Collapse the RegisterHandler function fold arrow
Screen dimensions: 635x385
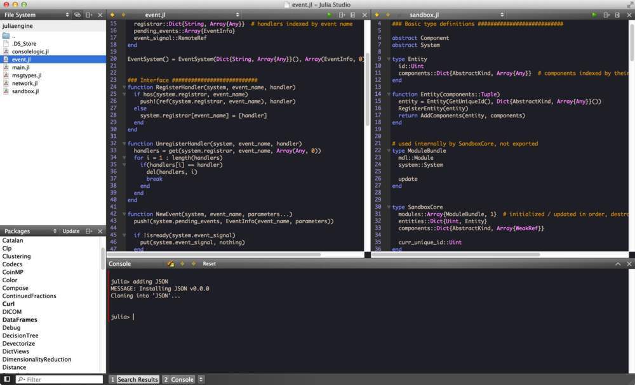[124, 88]
